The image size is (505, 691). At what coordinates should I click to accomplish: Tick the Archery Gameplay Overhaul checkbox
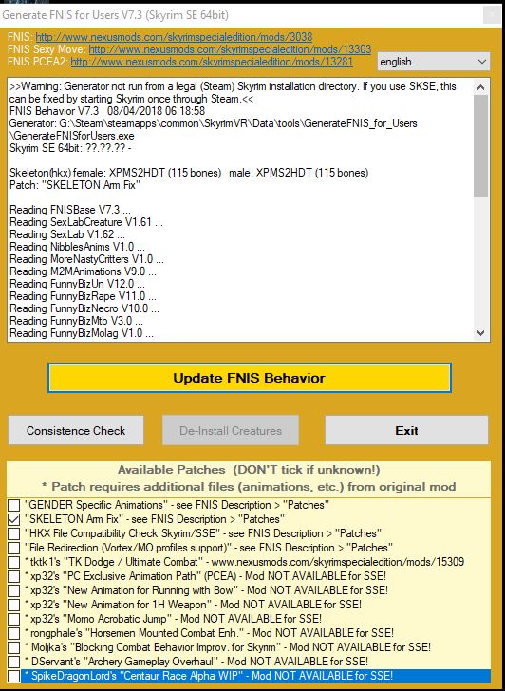coord(14,662)
